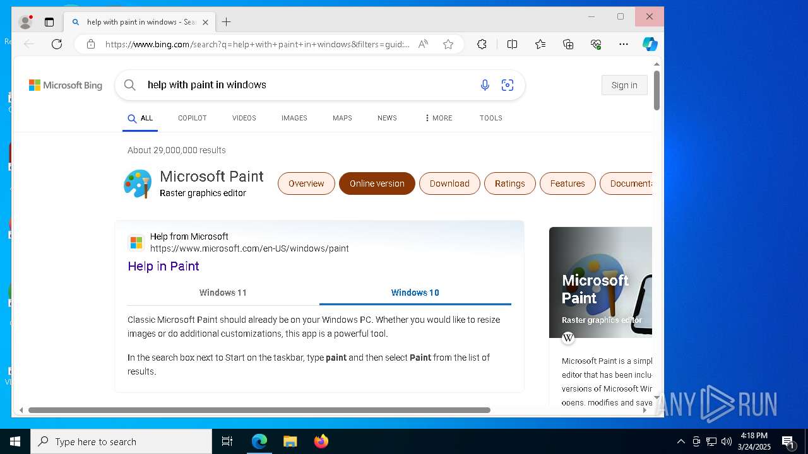View site information lock icon

91,44
